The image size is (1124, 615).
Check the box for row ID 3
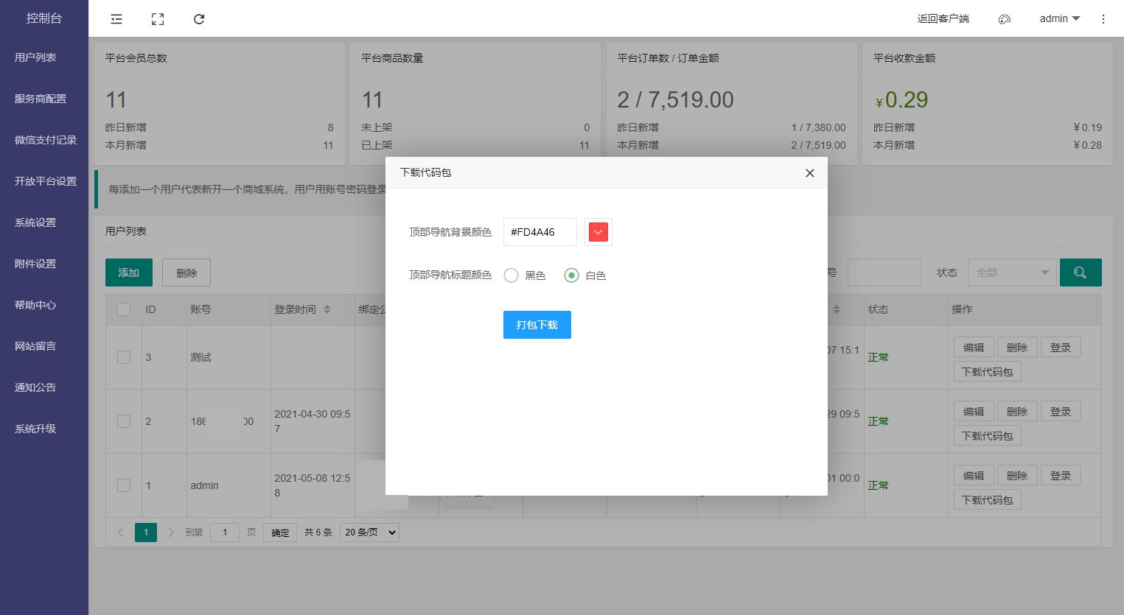124,357
